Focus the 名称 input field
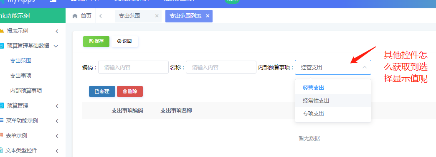Image resolution: width=436 pixels, height=157 pixels. tap(221, 67)
